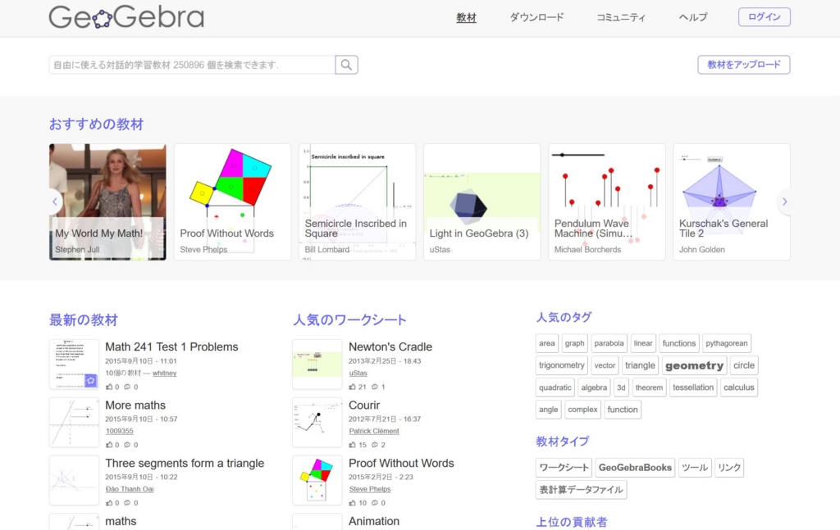The height and width of the screenshot is (530, 840).
Task: Open author link Đào Thanh Oai
Action: tap(130, 489)
